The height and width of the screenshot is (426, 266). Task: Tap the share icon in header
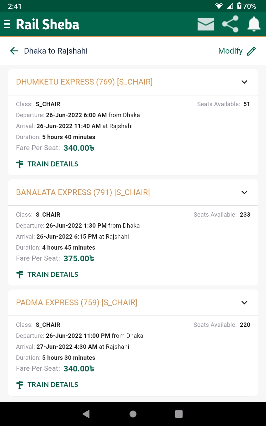230,24
